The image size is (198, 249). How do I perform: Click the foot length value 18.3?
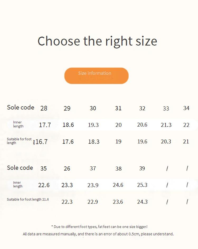pos(94,142)
